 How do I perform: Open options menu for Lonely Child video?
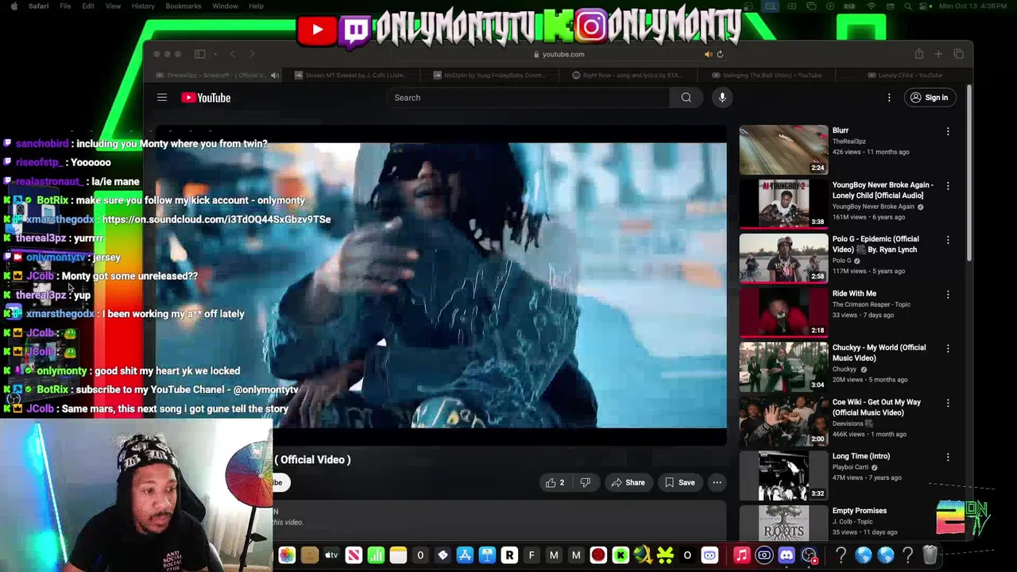click(x=948, y=186)
